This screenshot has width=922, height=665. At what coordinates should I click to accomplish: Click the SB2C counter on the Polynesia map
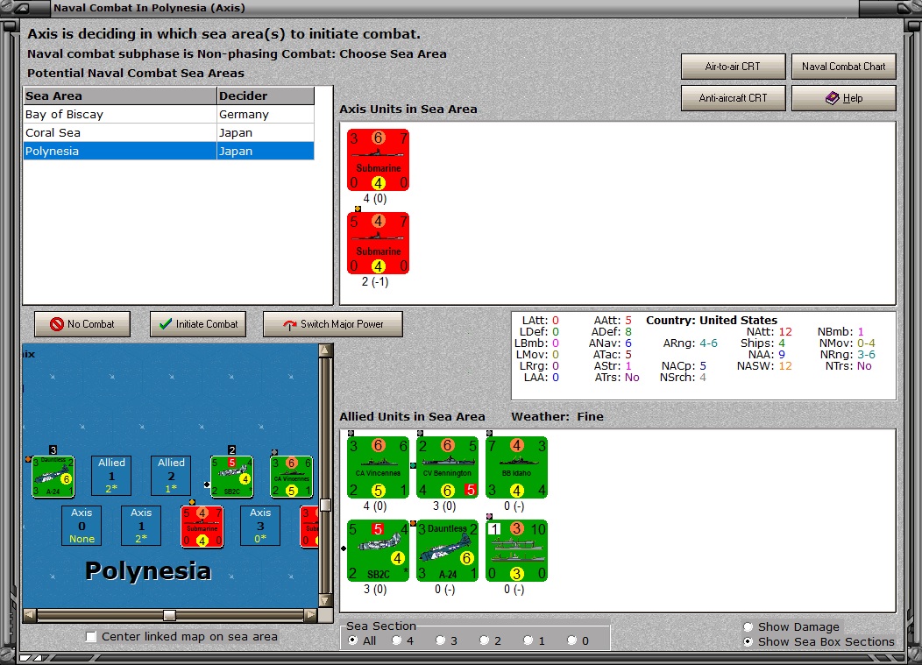coord(231,477)
